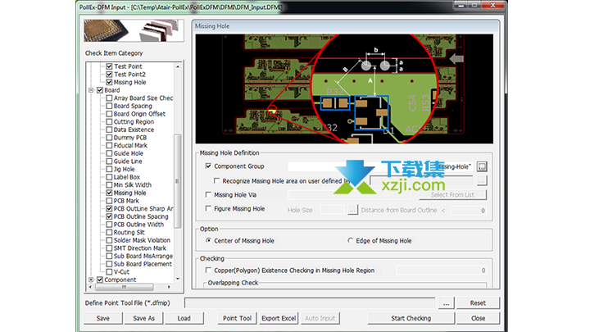Uncheck PCB Outline Spacing checkbox
The width and height of the screenshot is (590, 332).
pyautogui.click(x=109, y=216)
